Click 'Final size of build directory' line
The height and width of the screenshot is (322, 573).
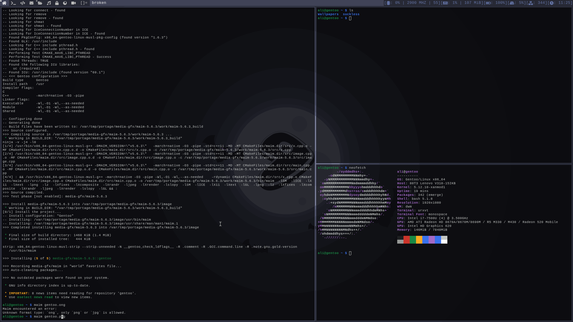pos(58,235)
